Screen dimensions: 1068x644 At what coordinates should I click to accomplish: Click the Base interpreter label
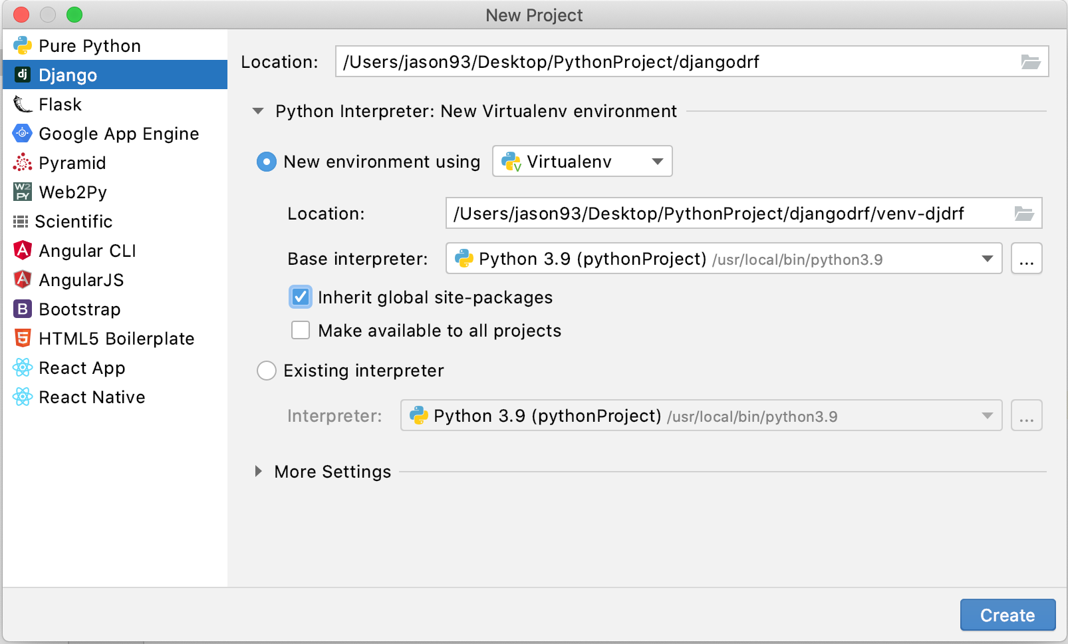358,259
